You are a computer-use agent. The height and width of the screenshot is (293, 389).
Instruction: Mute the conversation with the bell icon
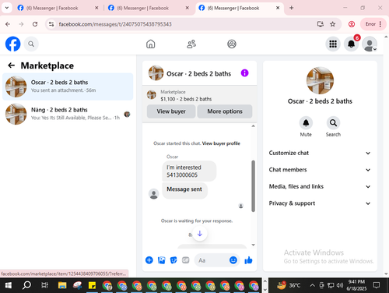(x=306, y=122)
